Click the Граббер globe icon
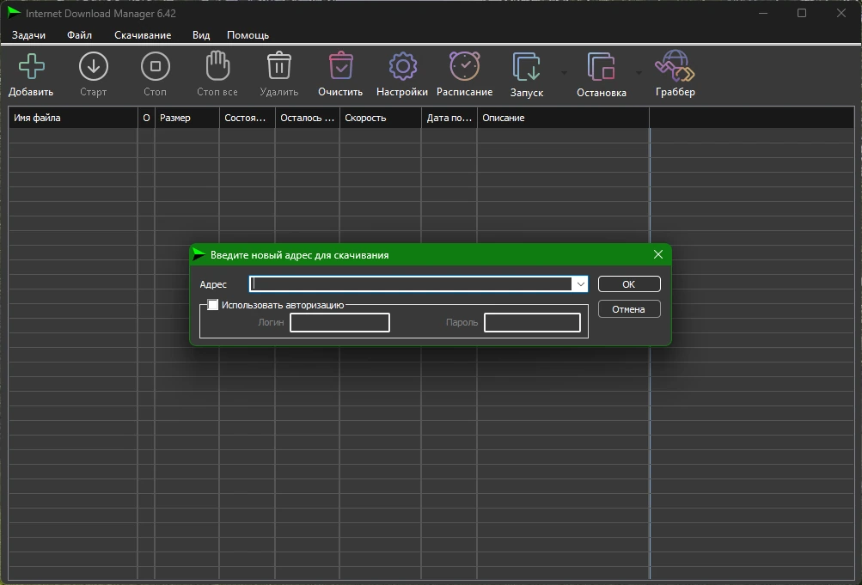The image size is (862, 585). [675, 66]
